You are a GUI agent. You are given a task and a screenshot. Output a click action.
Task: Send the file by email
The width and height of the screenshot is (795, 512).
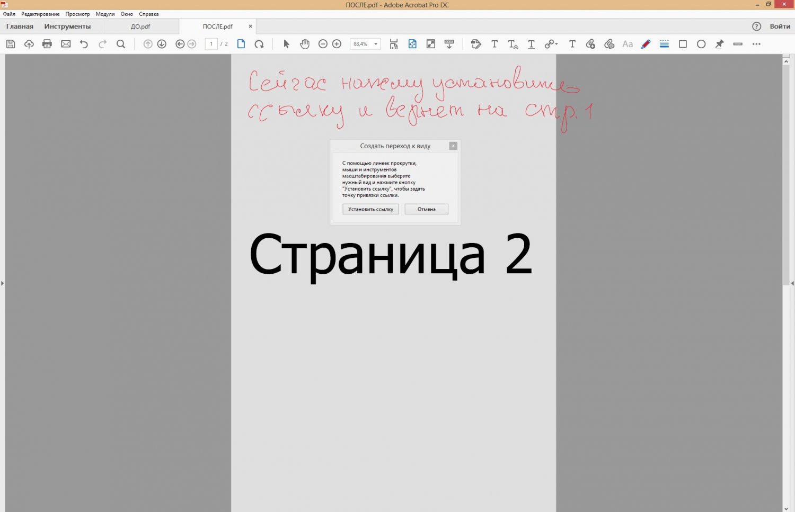tap(66, 44)
